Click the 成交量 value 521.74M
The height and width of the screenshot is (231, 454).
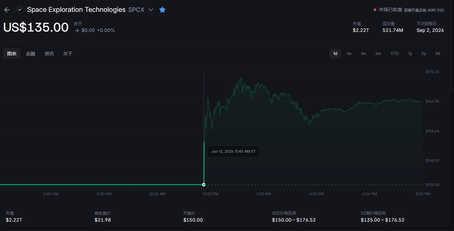[393, 30]
